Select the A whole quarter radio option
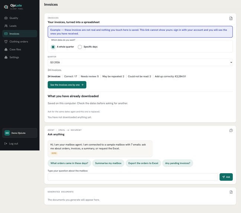Viewport: 241px width, 213px height. [x=53, y=47]
